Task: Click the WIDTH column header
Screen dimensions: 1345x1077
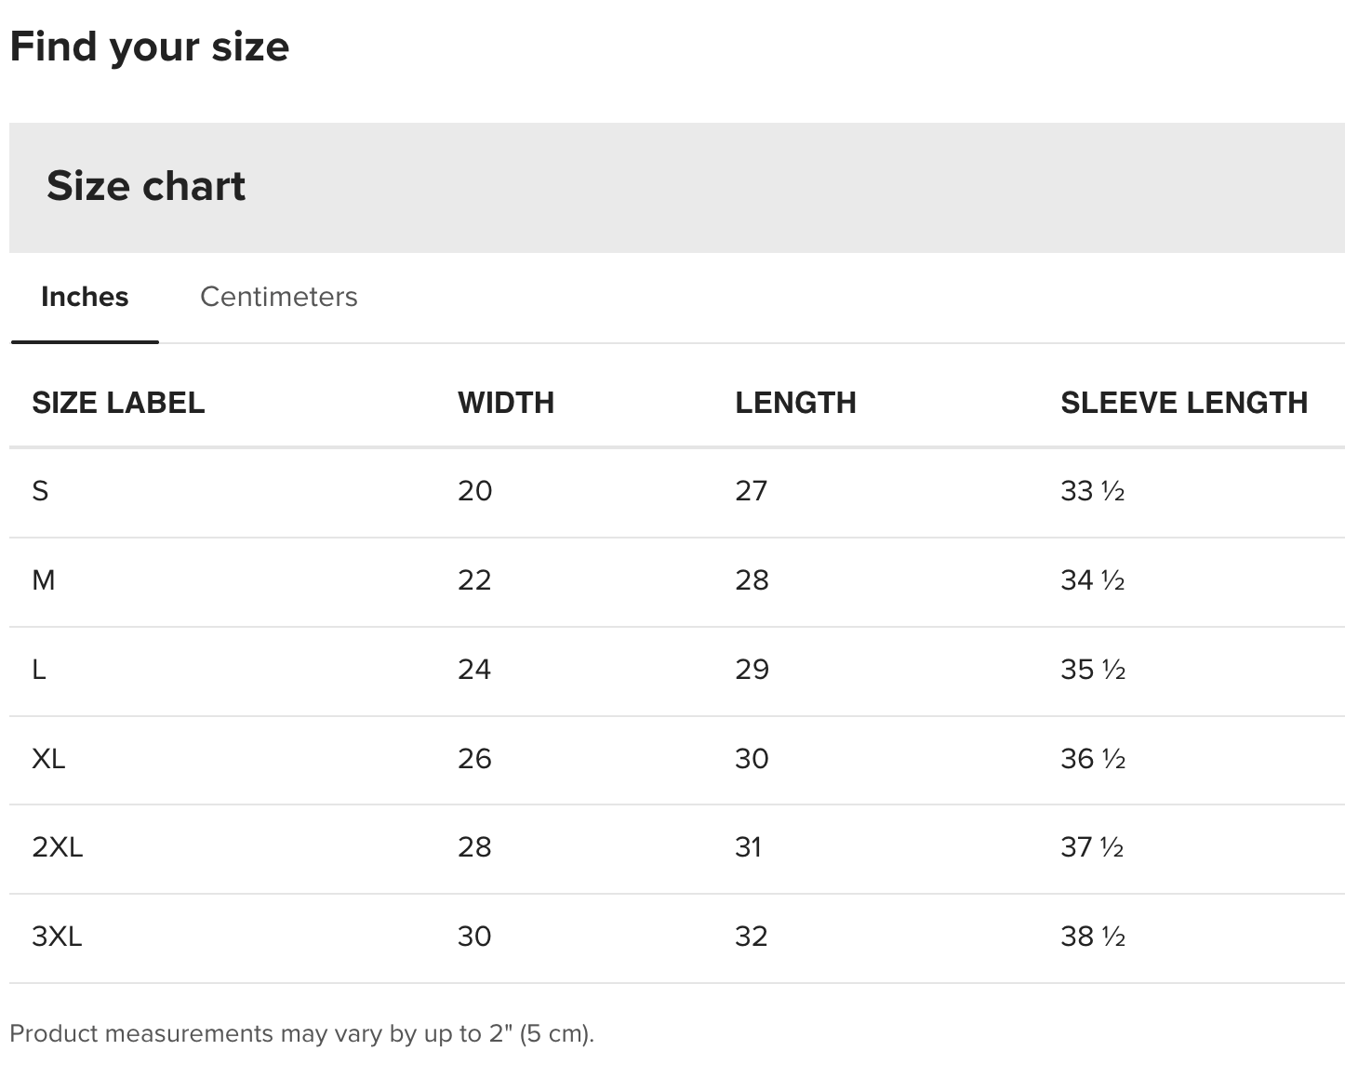Action: [505, 403]
